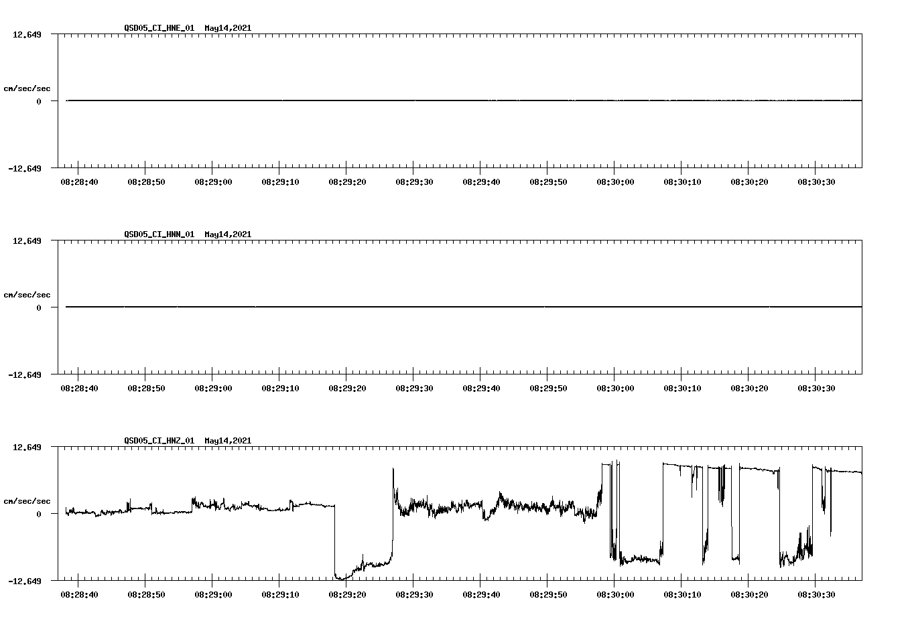
Task: Click the 08:29:20 time label under HNN plot
Action: (x=348, y=387)
